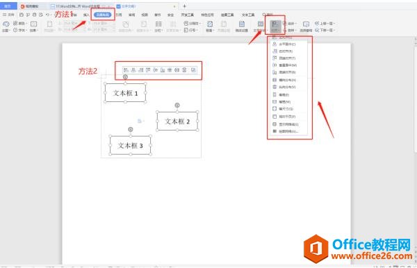Open Bring Forward (上移一层) dropdown
Screen dimensions: 417x268
click(325, 24)
